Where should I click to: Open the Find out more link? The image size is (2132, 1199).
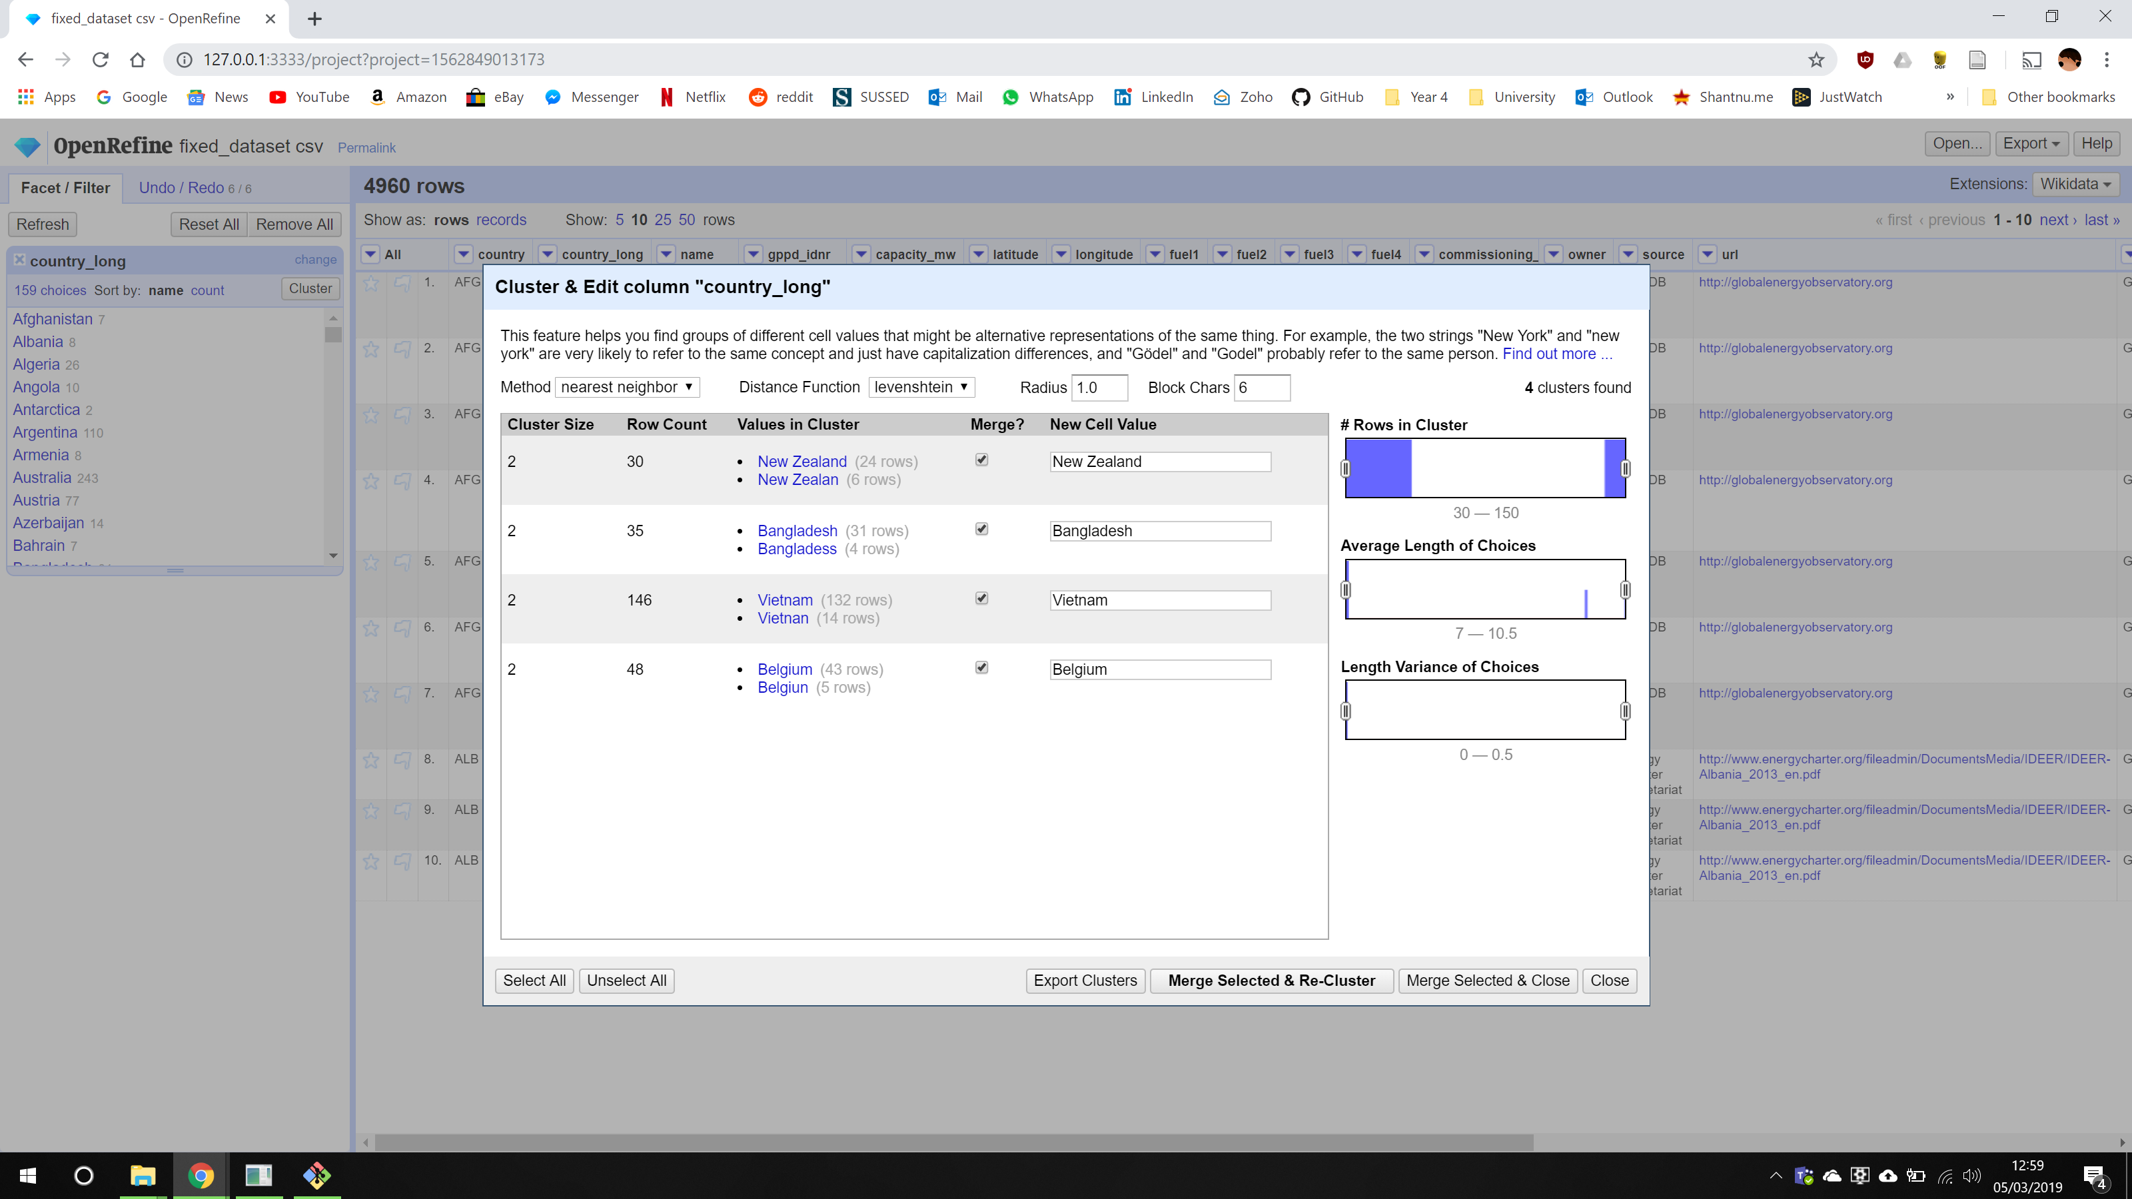point(1557,354)
